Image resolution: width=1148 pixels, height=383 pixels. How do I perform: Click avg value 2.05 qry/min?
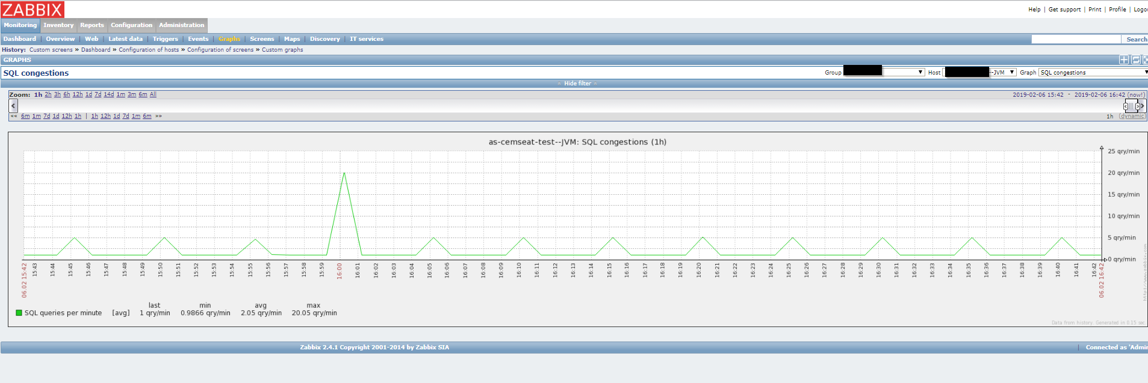point(261,313)
